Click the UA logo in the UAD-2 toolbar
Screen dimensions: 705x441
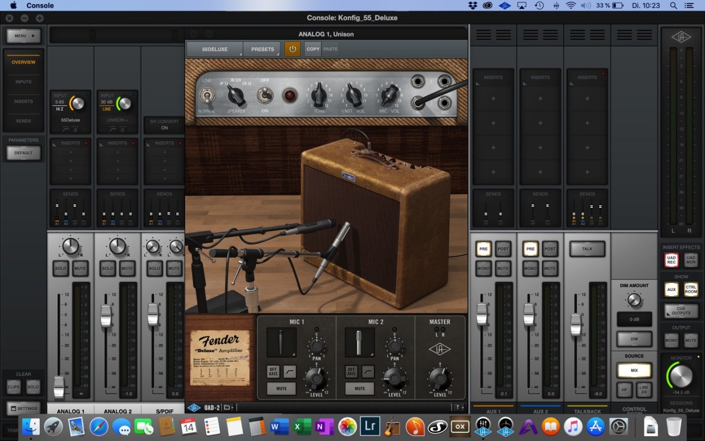click(194, 408)
